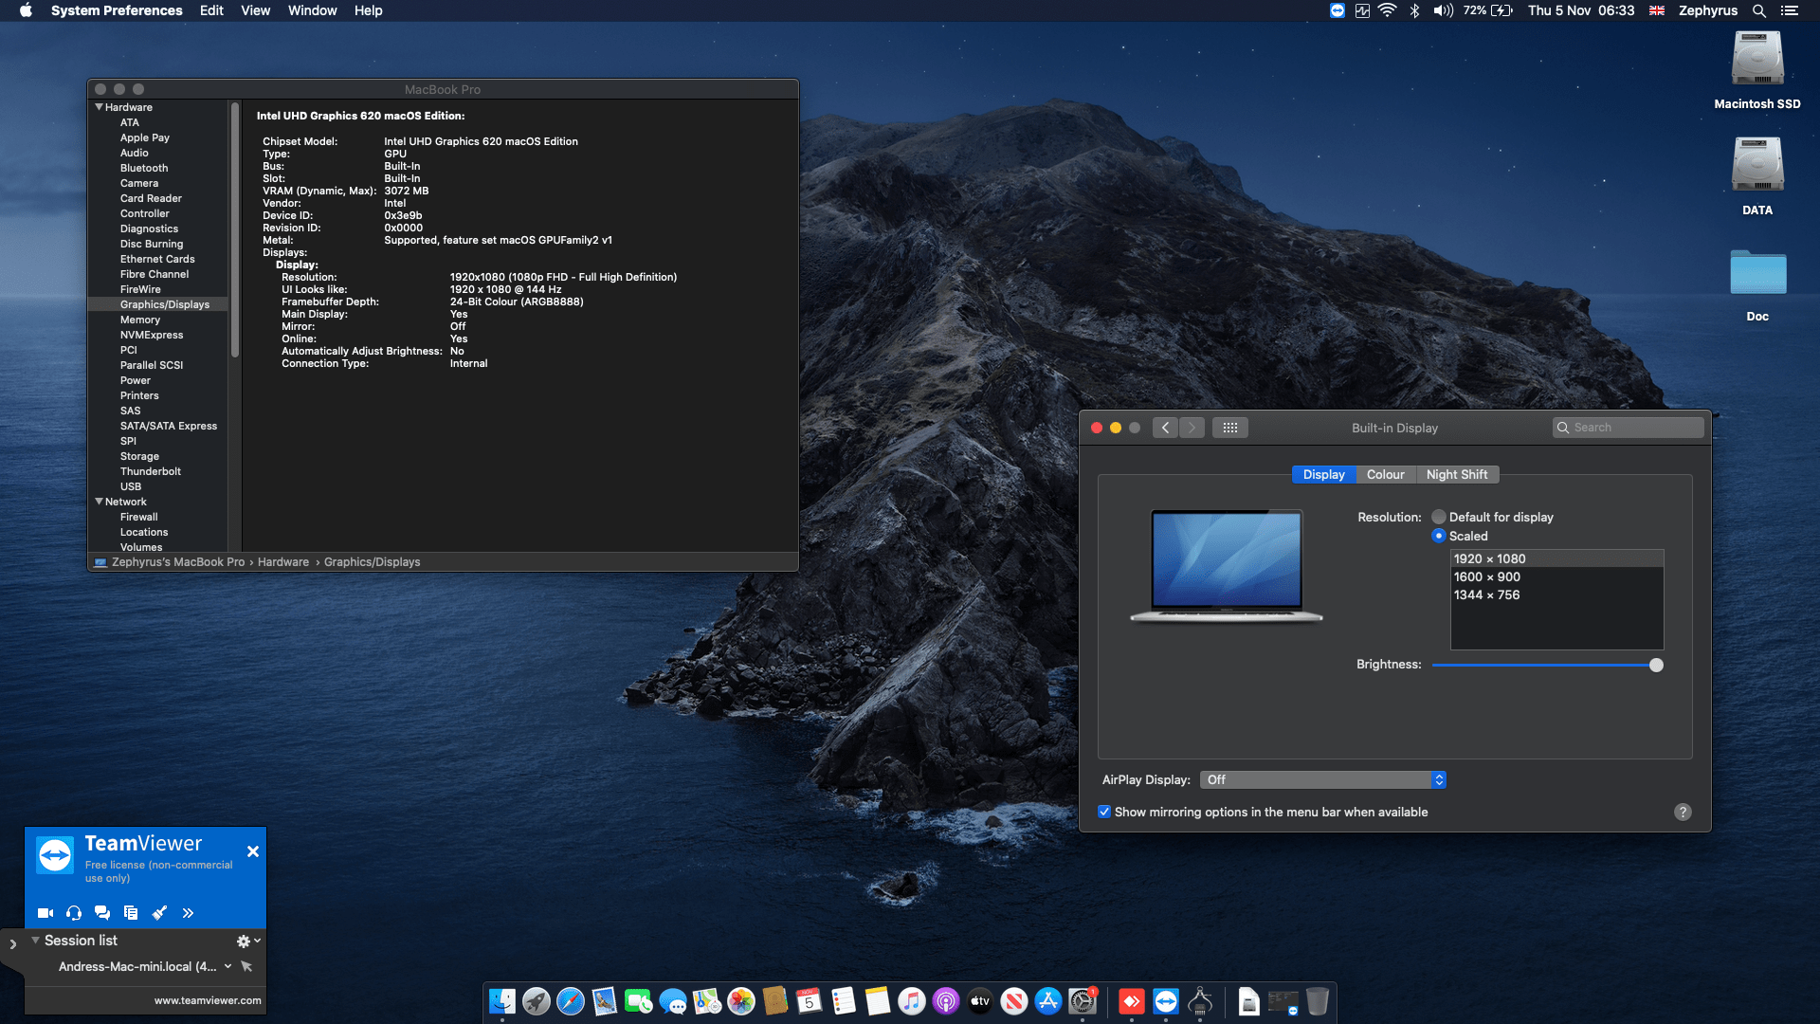This screenshot has width=1820, height=1024.
Task: Open the TeamViewer chat icon
Action: 102,913
